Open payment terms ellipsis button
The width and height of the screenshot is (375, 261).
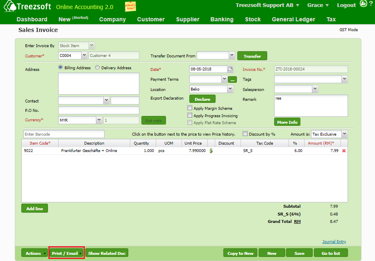point(232,79)
